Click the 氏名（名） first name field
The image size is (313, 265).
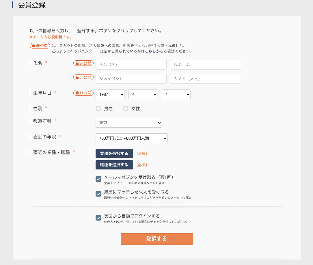[205, 65]
